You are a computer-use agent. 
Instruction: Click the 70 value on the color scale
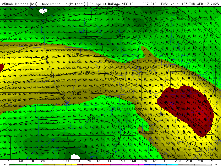(x=32, y=161)
